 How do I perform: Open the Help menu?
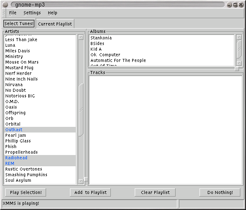pyautogui.click(x=53, y=13)
